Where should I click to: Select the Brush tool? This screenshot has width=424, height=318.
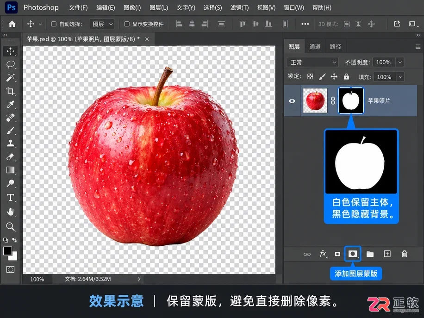(x=10, y=131)
